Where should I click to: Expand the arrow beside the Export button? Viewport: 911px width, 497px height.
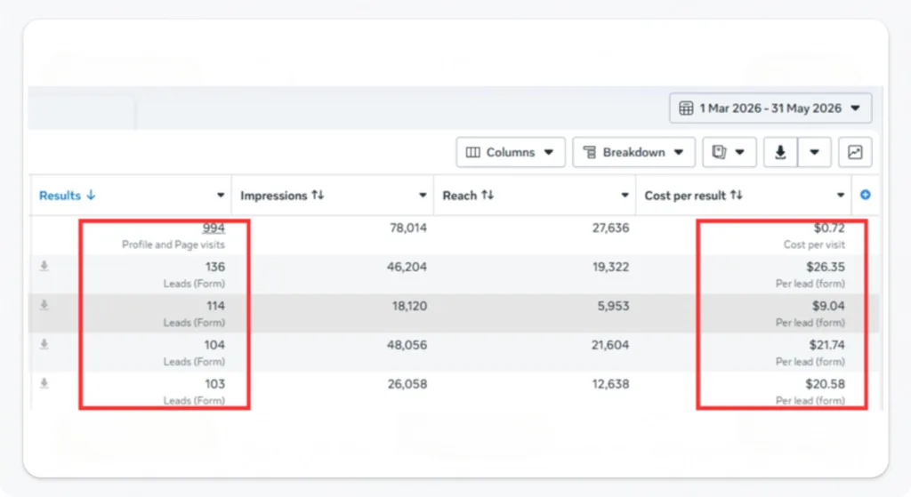(x=815, y=152)
